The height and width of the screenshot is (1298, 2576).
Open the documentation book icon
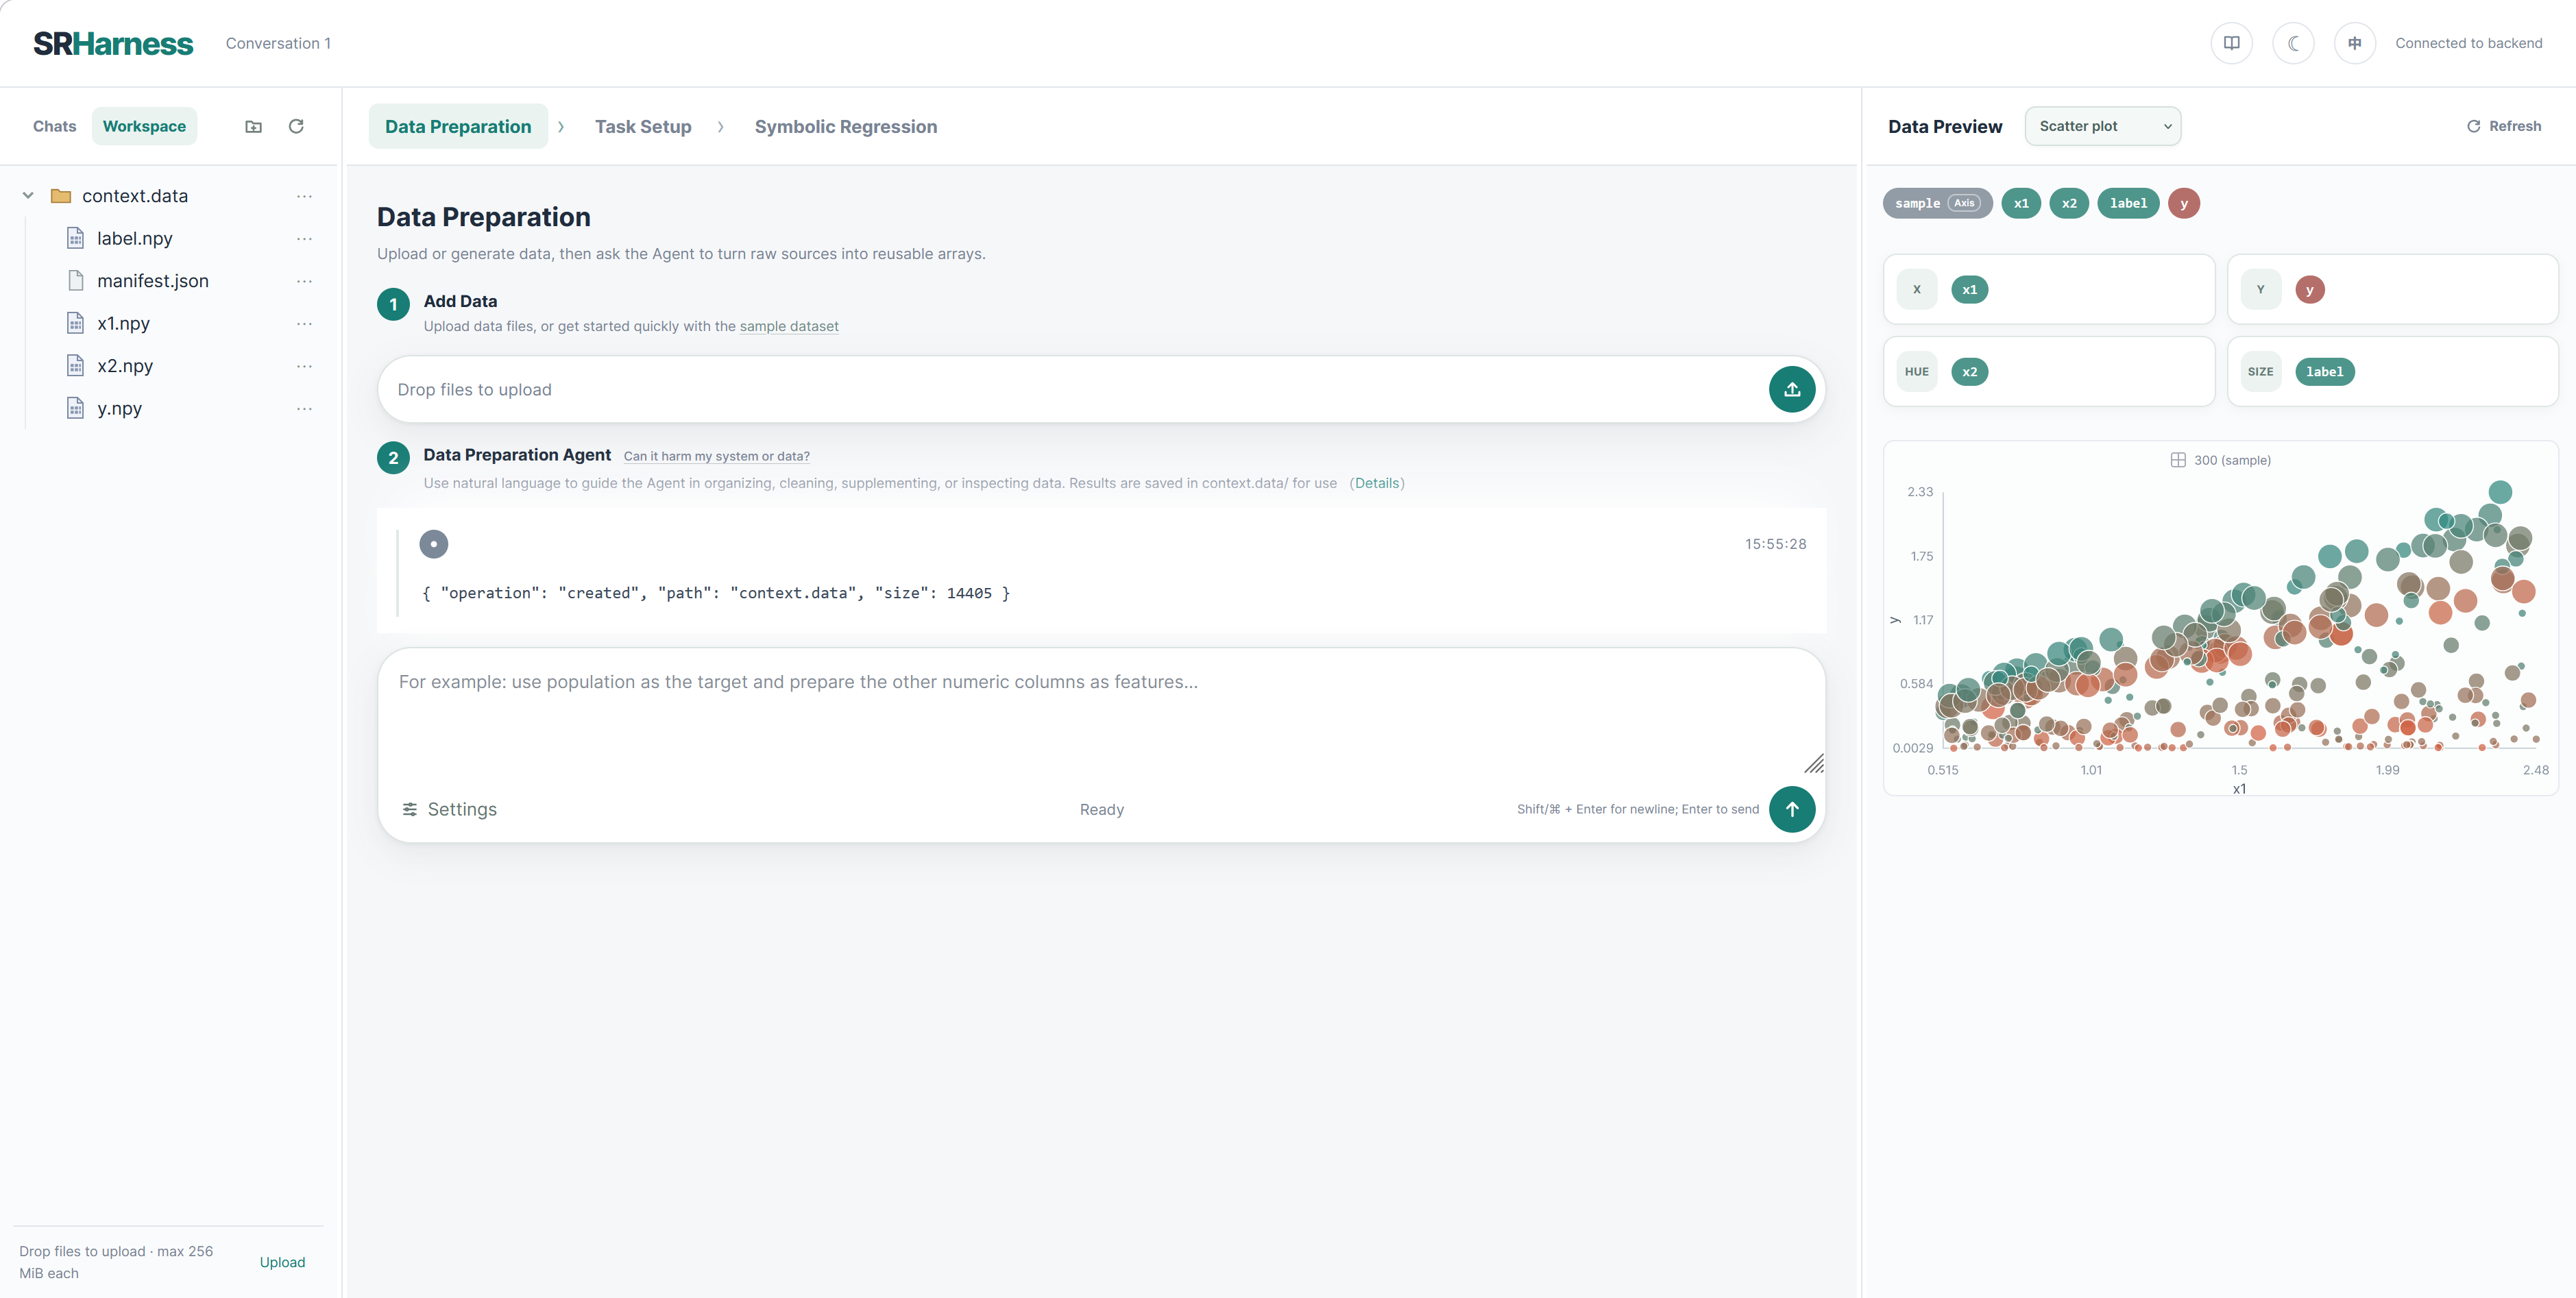[2231, 43]
